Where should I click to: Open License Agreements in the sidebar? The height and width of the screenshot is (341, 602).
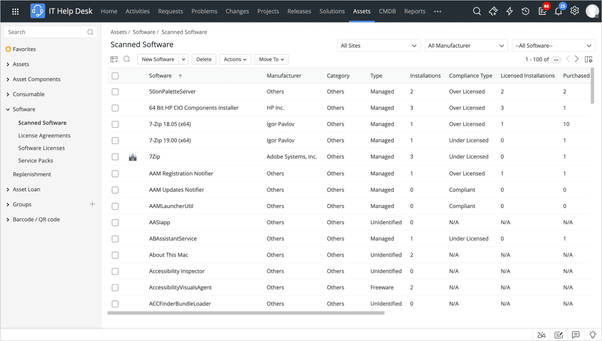[x=44, y=135]
